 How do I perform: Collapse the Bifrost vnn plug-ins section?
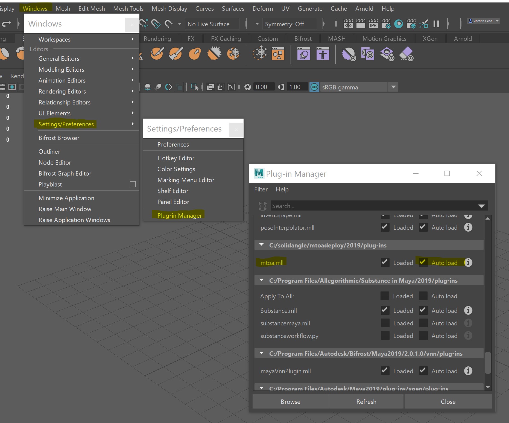click(261, 353)
